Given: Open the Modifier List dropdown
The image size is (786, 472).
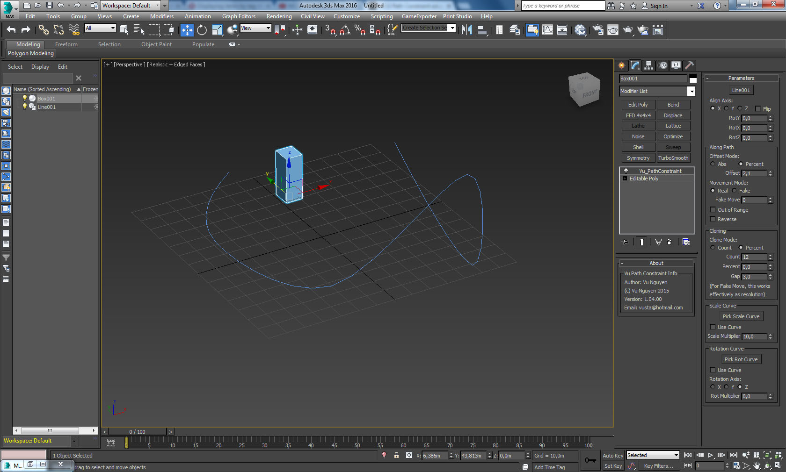Looking at the screenshot, I should click(691, 91).
